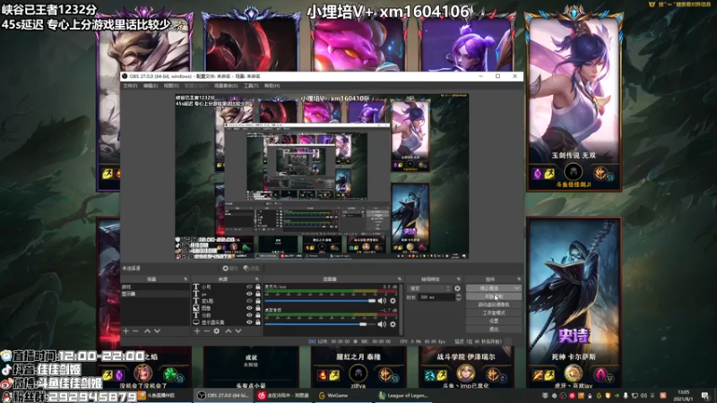The height and width of the screenshot is (403, 717).
Task: Click the 显示器采集 monitor icon
Action: point(196,322)
